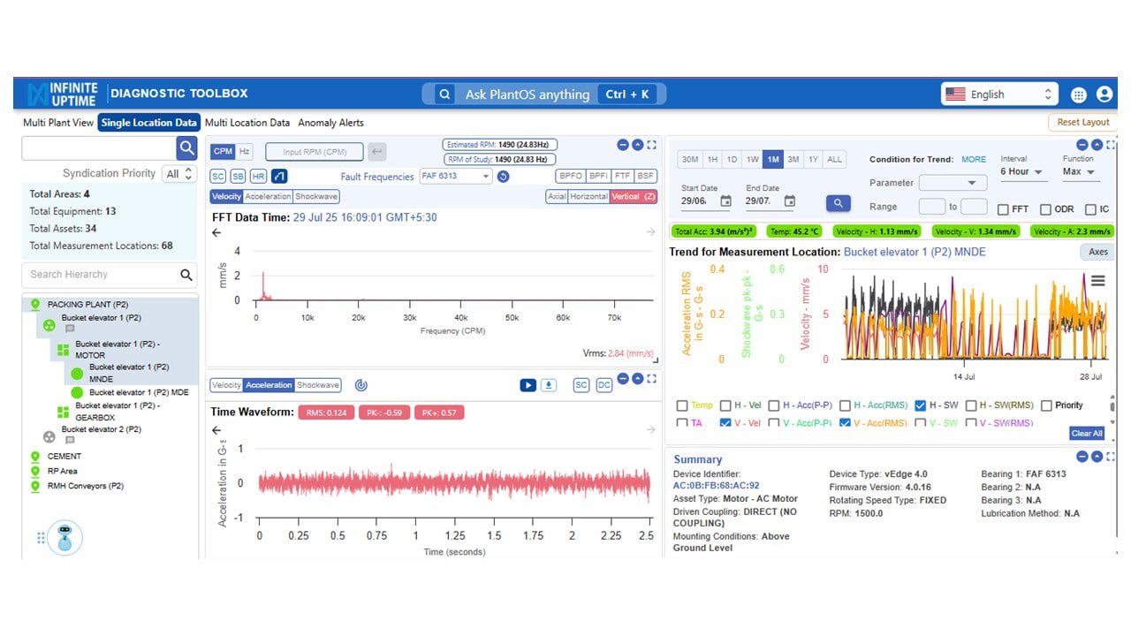The height and width of the screenshot is (636, 1131).
Task: Switch to the Multi Plant View tab
Action: point(57,123)
